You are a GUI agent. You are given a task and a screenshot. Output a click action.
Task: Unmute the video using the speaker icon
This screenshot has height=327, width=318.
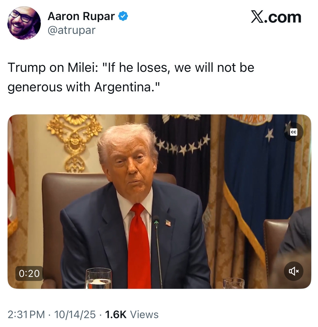tap(293, 271)
